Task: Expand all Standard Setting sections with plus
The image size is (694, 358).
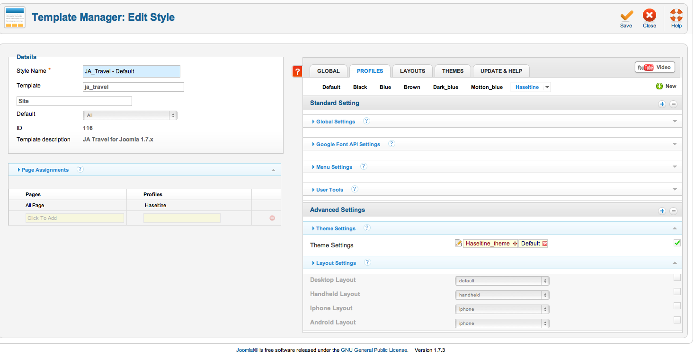Action: pos(662,104)
